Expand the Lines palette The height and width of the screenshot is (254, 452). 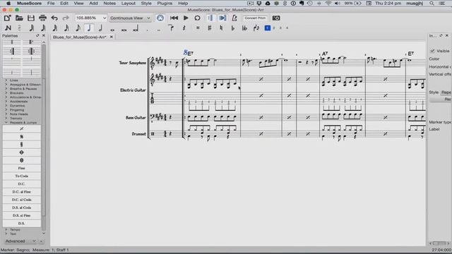[14, 80]
